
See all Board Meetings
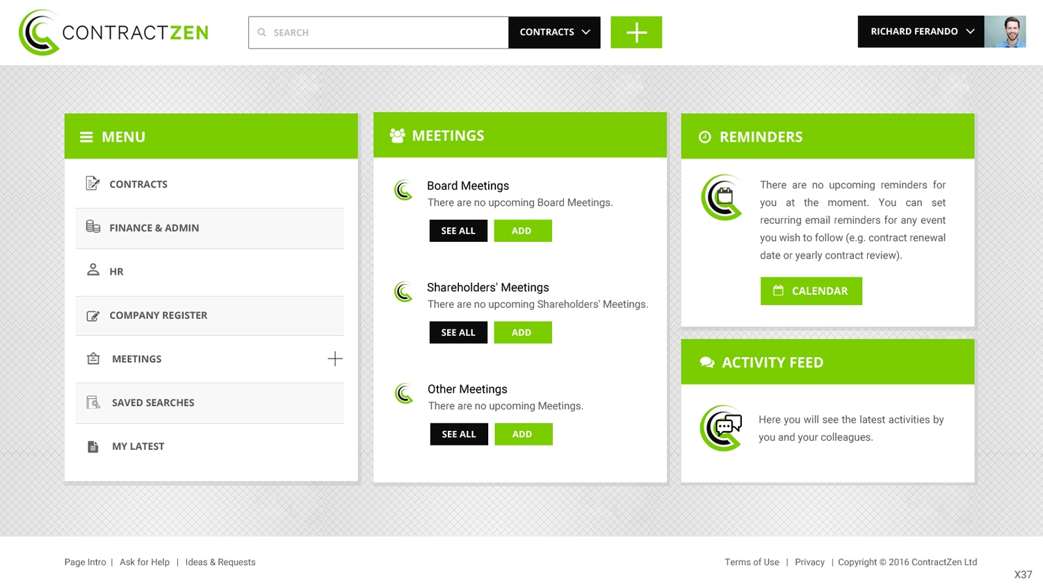click(x=458, y=231)
